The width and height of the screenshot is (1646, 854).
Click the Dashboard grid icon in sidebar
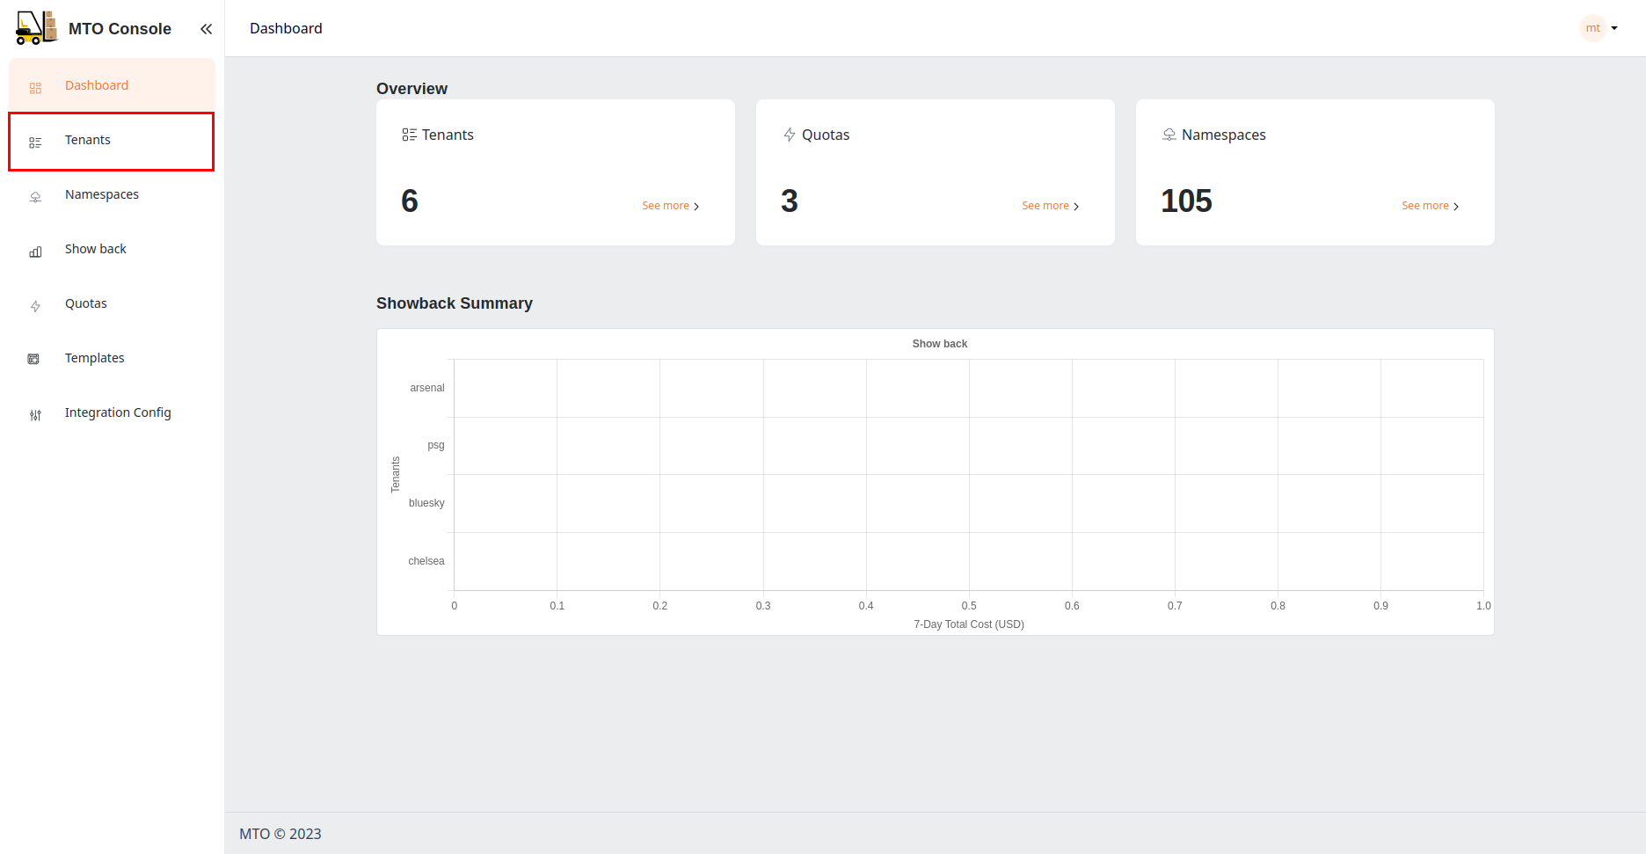point(35,87)
